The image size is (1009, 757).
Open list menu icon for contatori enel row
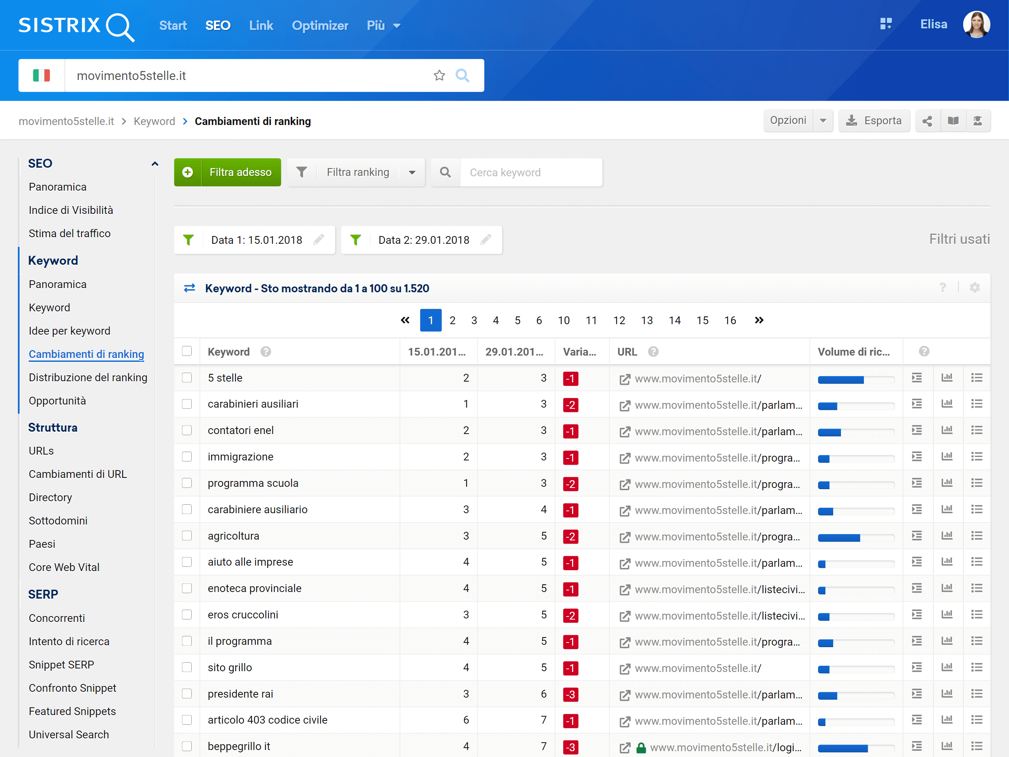pos(977,430)
